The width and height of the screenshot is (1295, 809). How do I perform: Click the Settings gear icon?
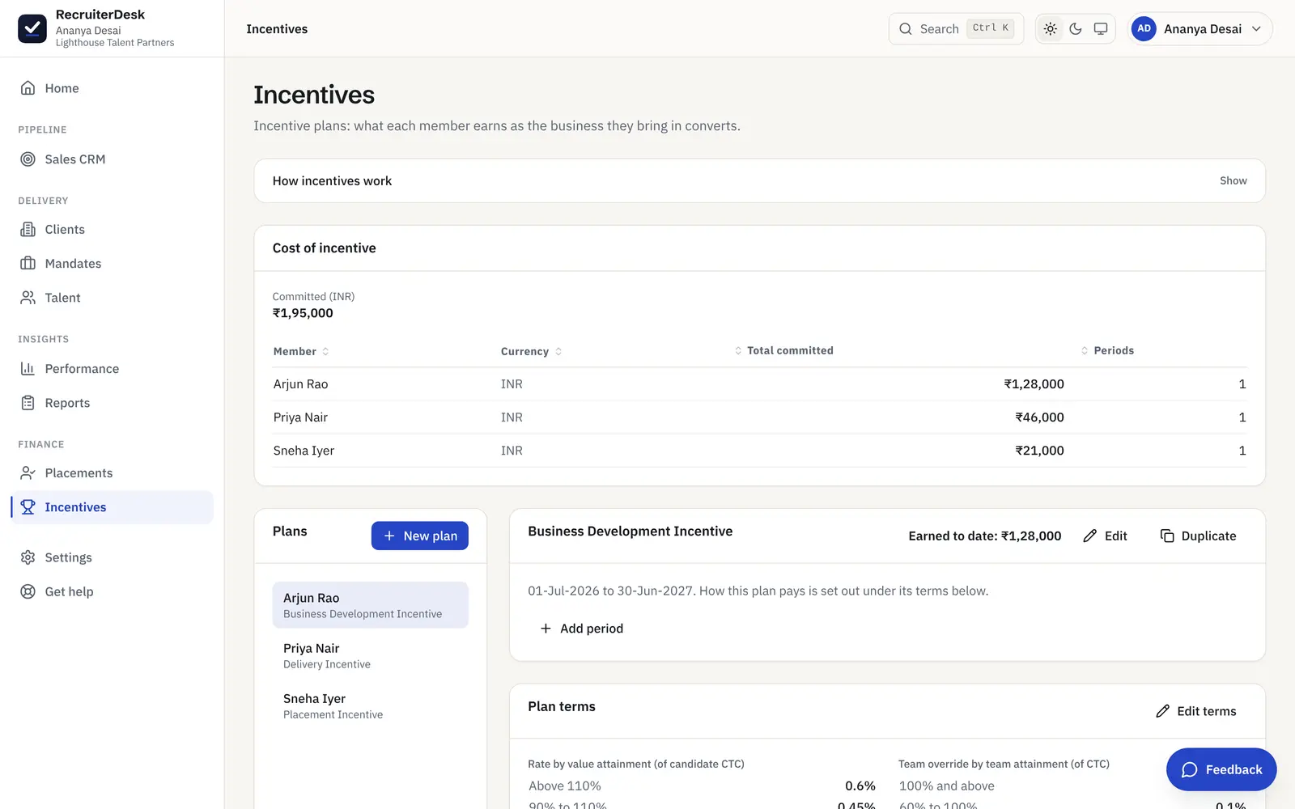coord(28,557)
